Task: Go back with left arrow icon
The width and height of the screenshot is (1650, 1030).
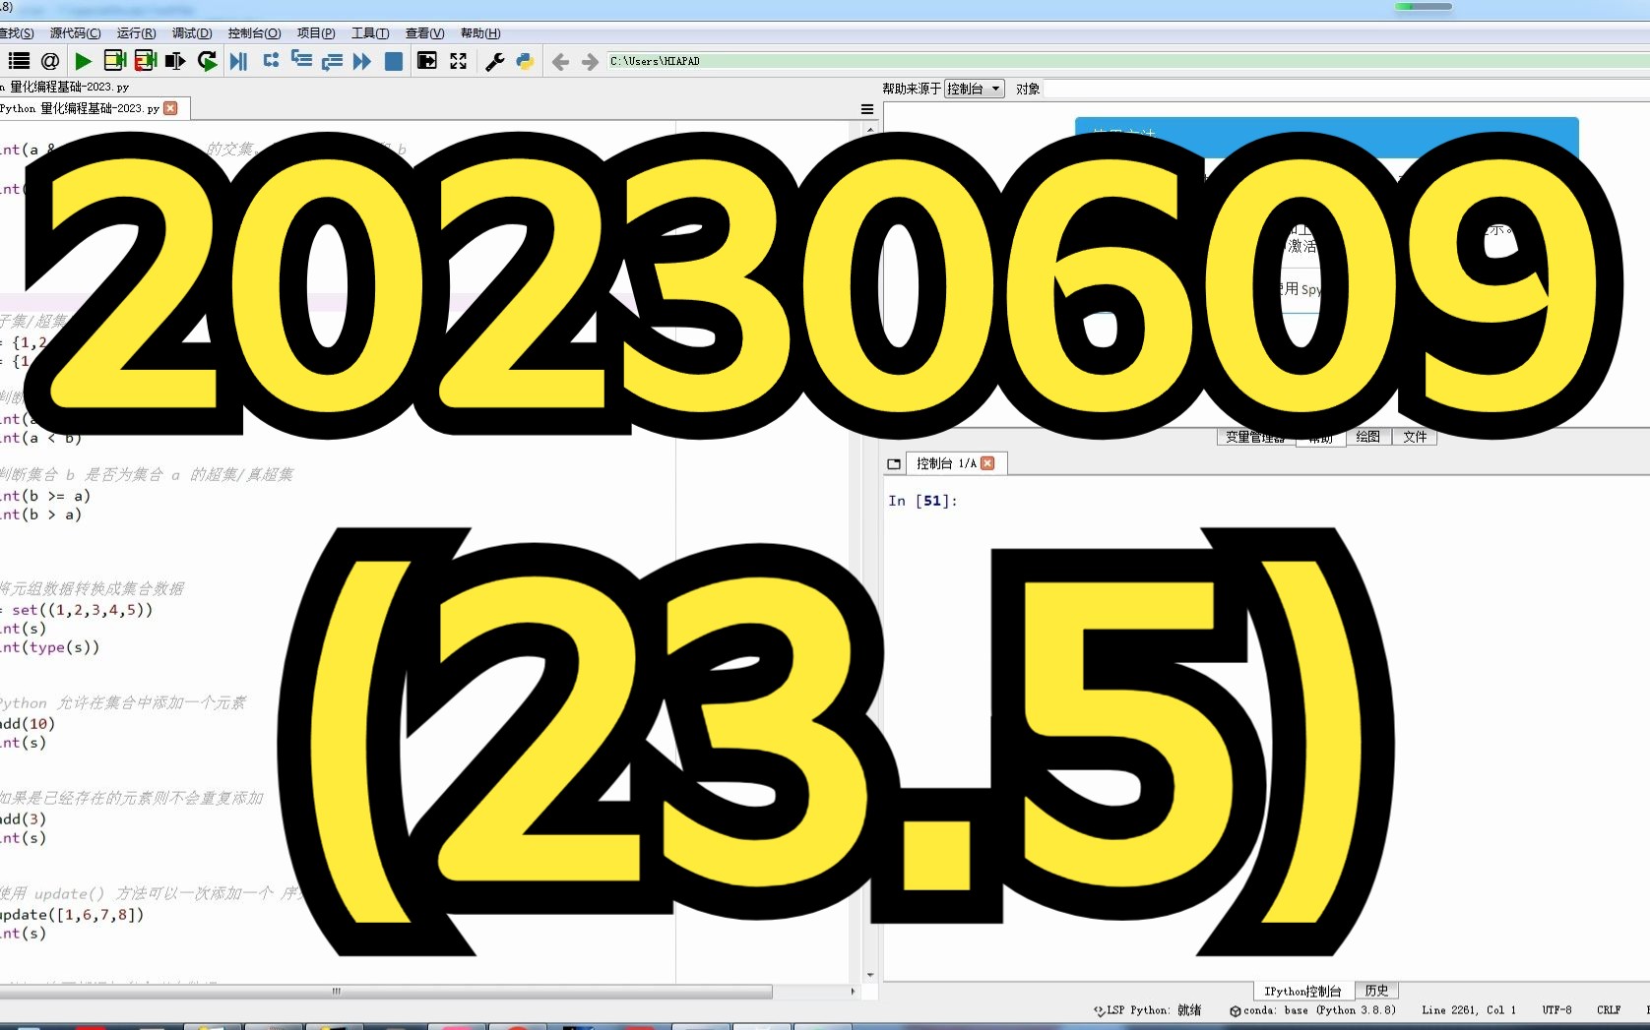Action: [560, 62]
